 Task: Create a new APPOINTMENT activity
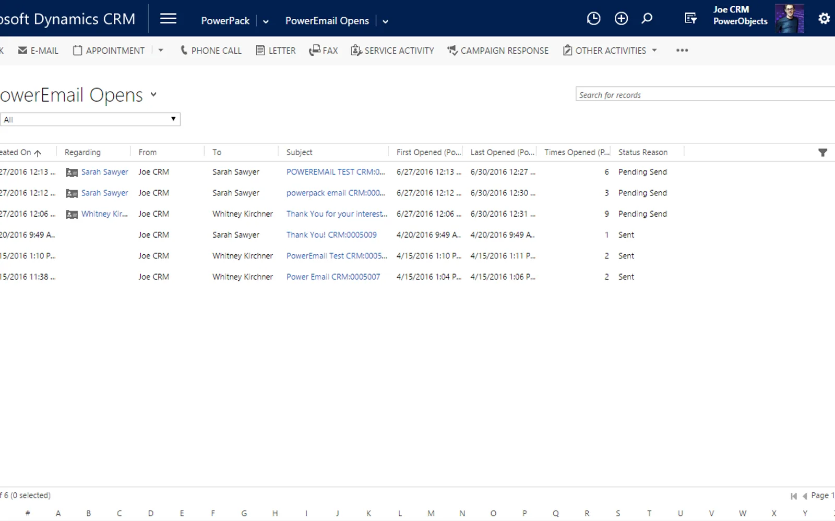[109, 51]
